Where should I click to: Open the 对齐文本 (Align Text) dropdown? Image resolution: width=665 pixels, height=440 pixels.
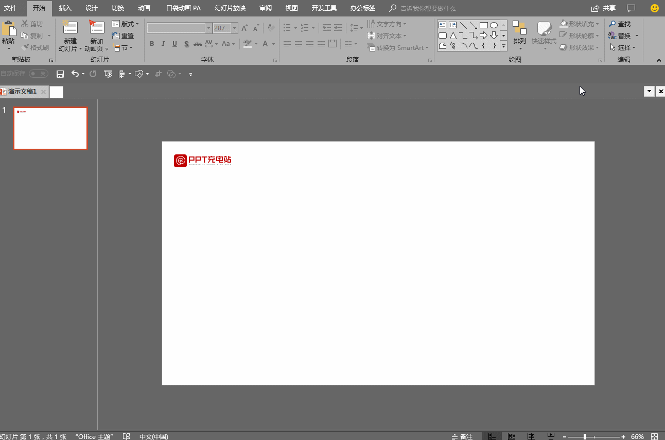point(387,36)
